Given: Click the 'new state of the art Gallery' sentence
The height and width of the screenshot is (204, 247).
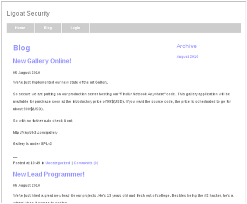Looking at the screenshot, I should [60, 82].
